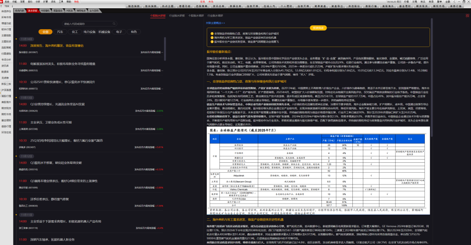Screen dimensions: 471x245
Task: Open the 分析 menu in the menu bar
Action: coord(37,2)
